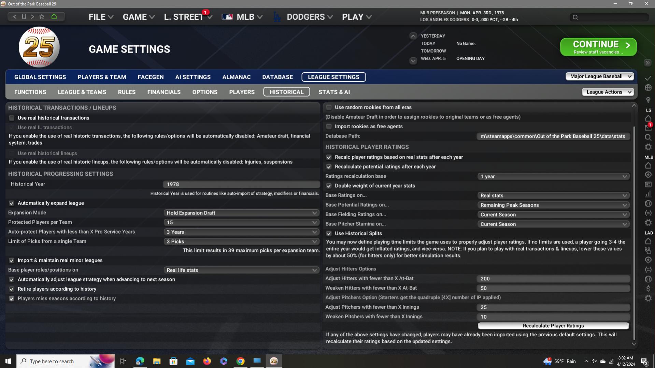This screenshot has width=655, height=368.
Task: Click the bookmark star icon
Action: coord(42,16)
